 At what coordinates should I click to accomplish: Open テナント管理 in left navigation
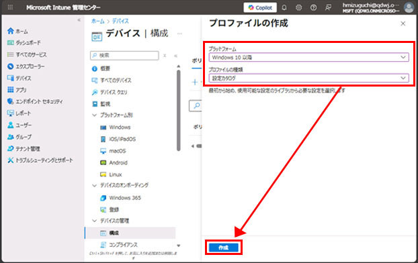[24, 148]
